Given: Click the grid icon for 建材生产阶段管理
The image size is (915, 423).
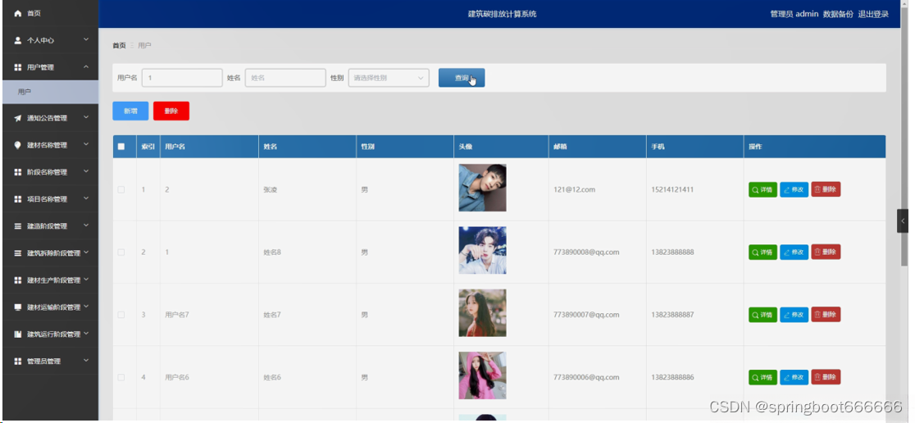Looking at the screenshot, I should [x=17, y=280].
